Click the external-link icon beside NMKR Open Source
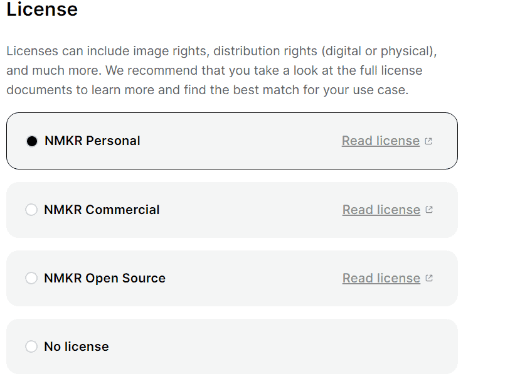This screenshot has width=510, height=381. pos(429,278)
